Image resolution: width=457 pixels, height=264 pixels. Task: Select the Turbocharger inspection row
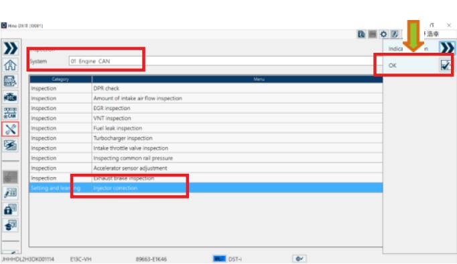[x=206, y=138]
